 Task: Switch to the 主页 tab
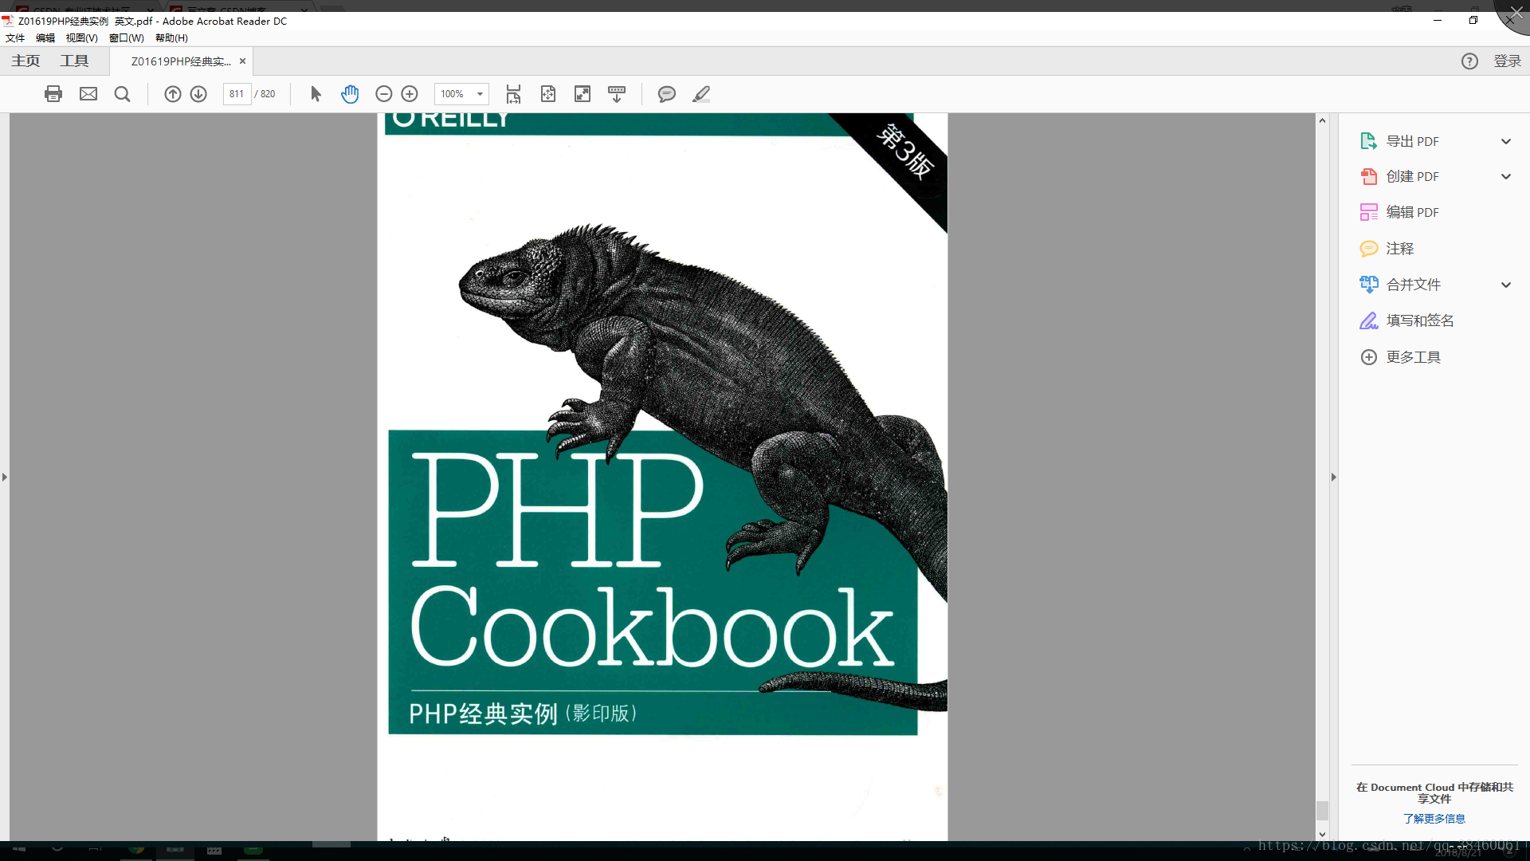coord(25,61)
